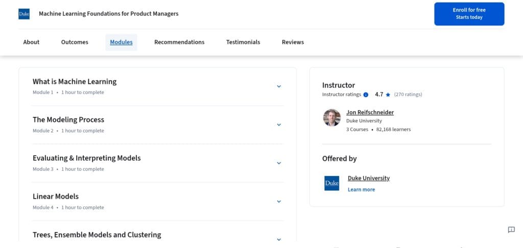Click Duke University logo under Offered by
This screenshot has height=248, width=523.
[x=331, y=183]
